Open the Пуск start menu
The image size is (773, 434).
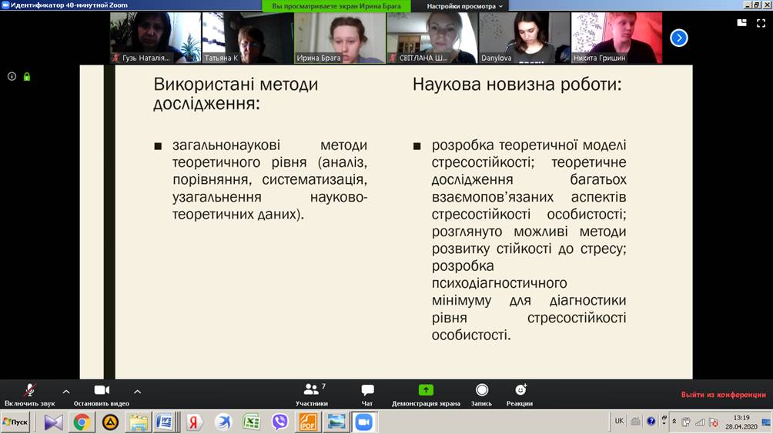[x=17, y=422]
